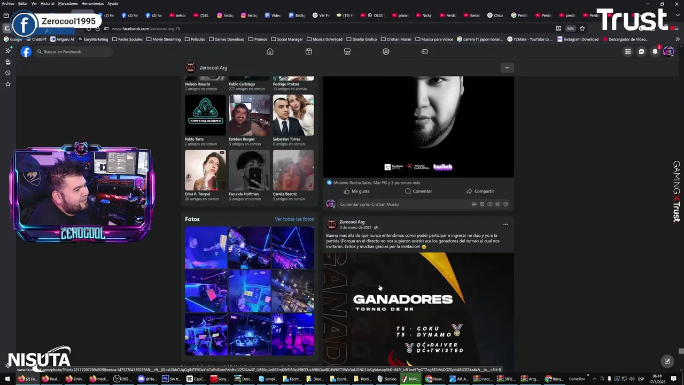Open friend Camila Beatriz photo

(293, 170)
